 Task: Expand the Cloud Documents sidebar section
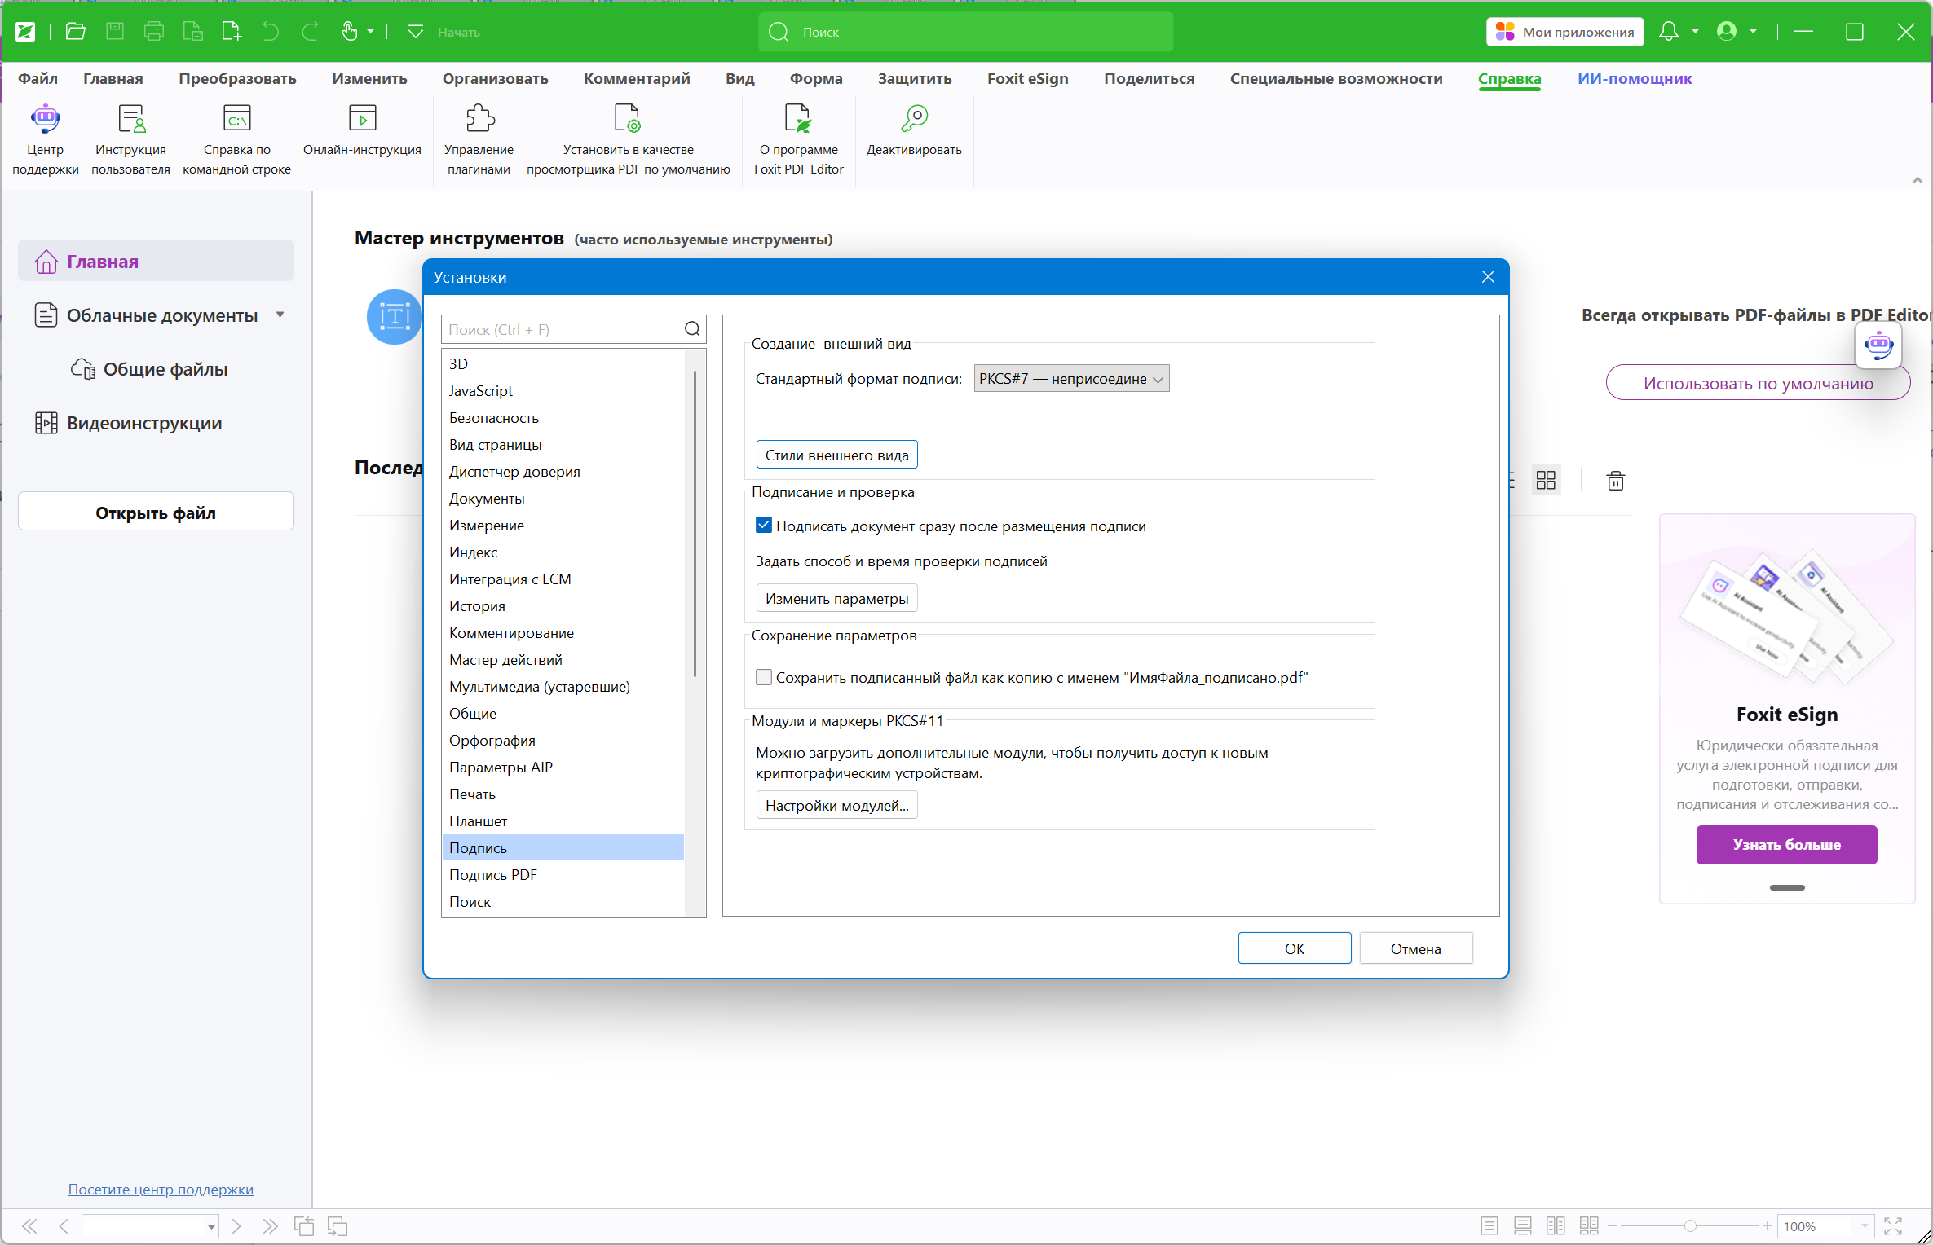click(x=280, y=315)
